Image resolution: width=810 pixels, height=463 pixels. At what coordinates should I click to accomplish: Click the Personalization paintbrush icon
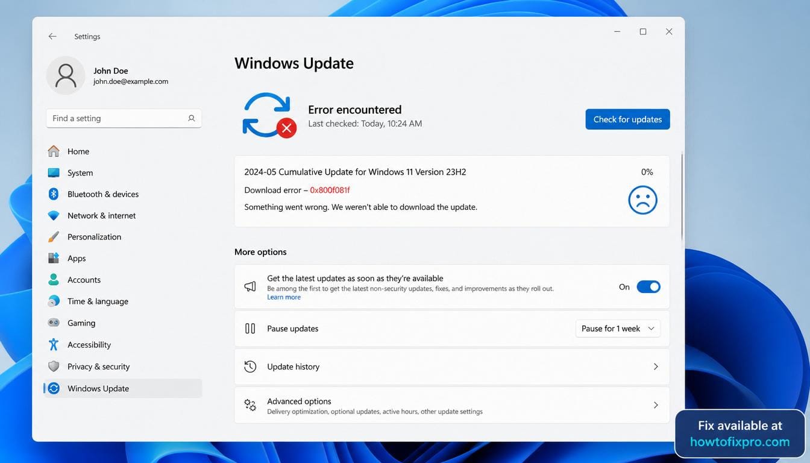54,237
